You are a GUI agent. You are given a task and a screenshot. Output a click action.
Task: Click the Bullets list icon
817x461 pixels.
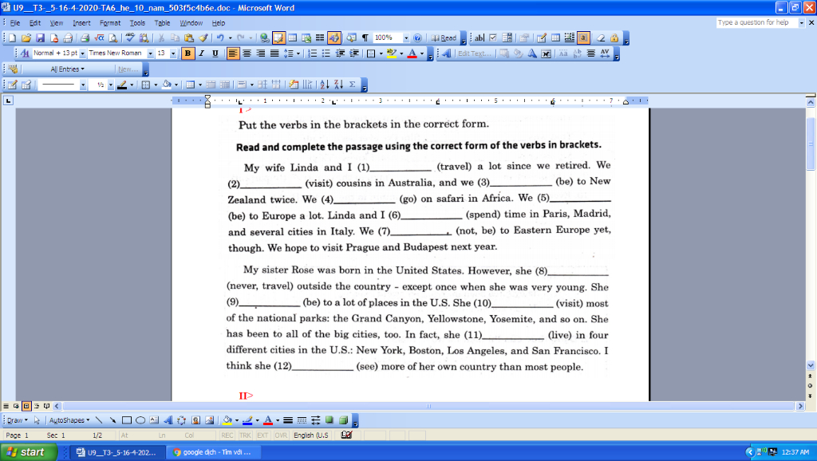(326, 53)
